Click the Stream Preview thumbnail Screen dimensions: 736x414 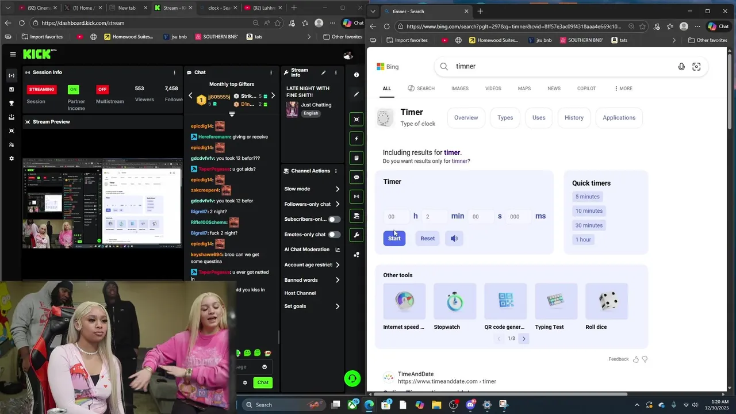click(102, 204)
